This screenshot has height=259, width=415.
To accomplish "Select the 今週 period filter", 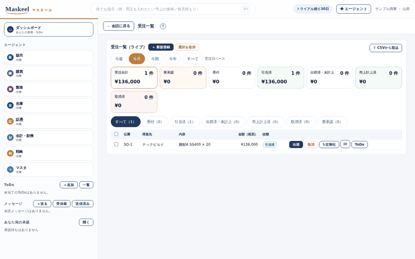I will coord(119,59).
